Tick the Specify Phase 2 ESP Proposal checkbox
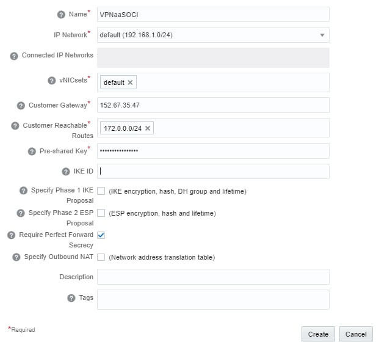 pyautogui.click(x=101, y=213)
